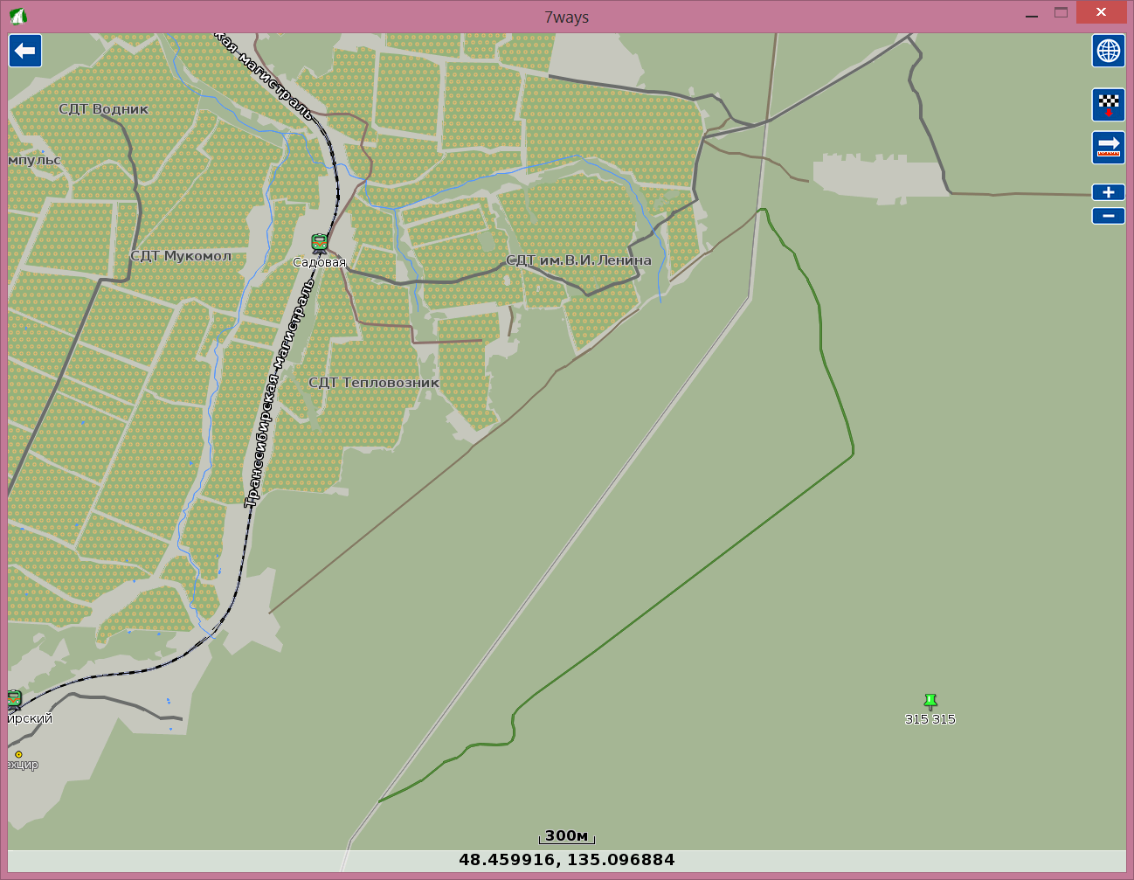Select the arrow with ruler route tool
1134x880 pixels.
1108,147
